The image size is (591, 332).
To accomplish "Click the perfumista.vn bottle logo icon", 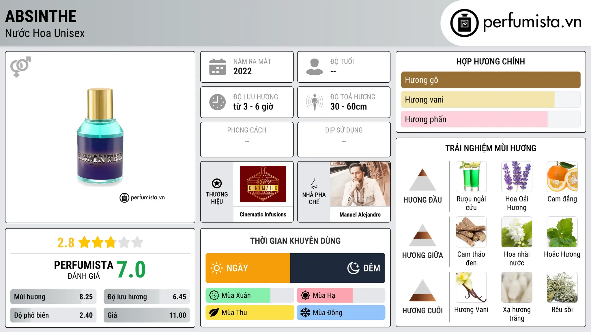I will pos(464,23).
